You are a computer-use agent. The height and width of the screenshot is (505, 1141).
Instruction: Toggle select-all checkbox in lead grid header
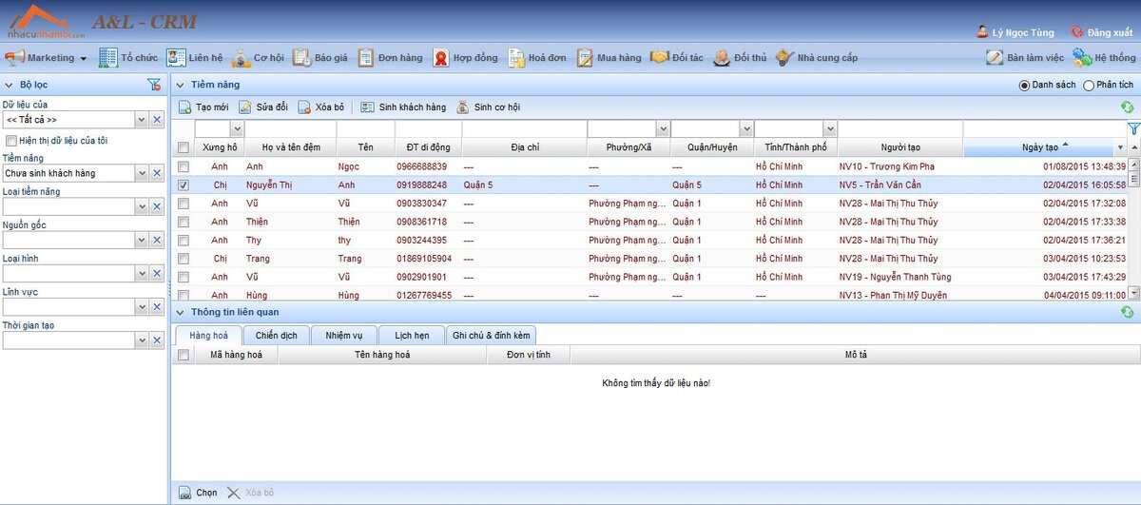tap(184, 147)
